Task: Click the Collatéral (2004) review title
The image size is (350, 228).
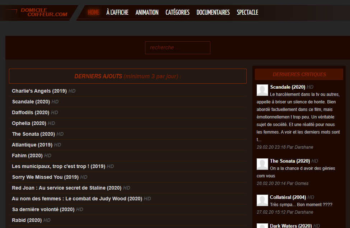Action: [x=288, y=197]
